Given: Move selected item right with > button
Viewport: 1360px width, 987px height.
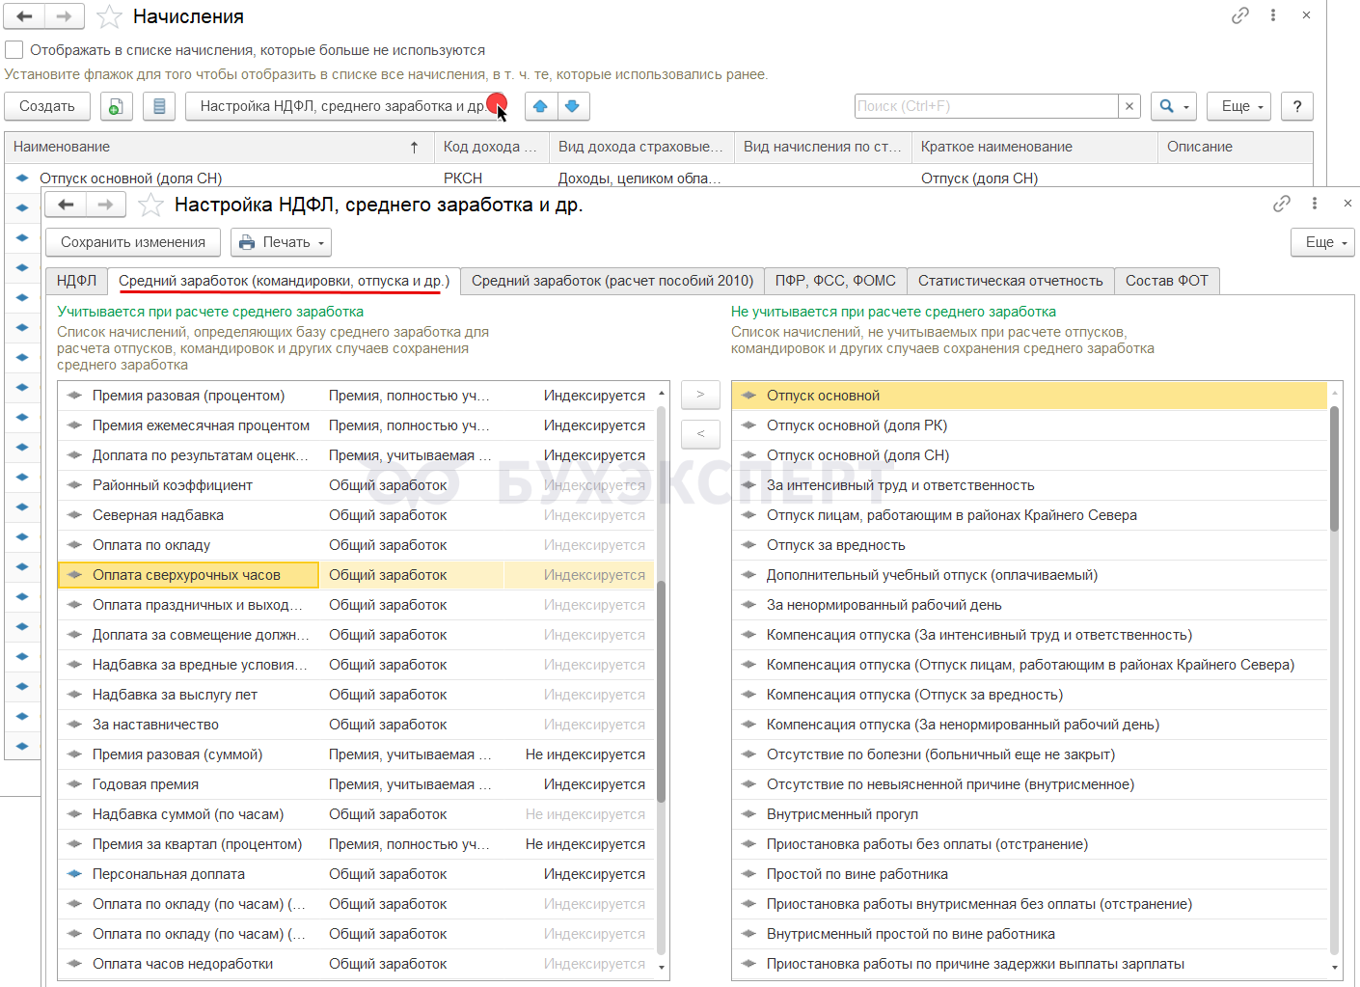Looking at the screenshot, I should click(700, 395).
